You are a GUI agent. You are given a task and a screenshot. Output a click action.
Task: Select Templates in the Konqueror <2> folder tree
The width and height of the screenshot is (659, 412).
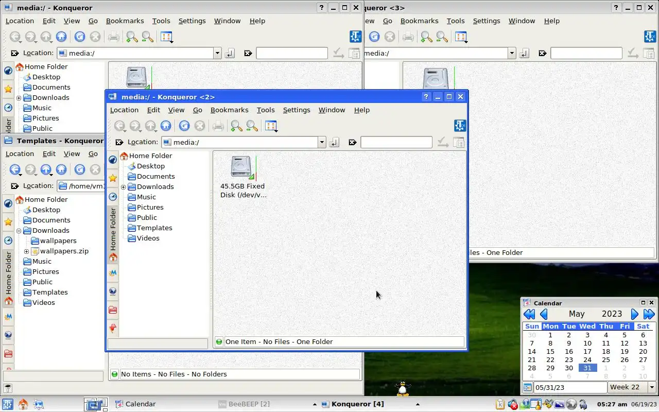(154, 228)
